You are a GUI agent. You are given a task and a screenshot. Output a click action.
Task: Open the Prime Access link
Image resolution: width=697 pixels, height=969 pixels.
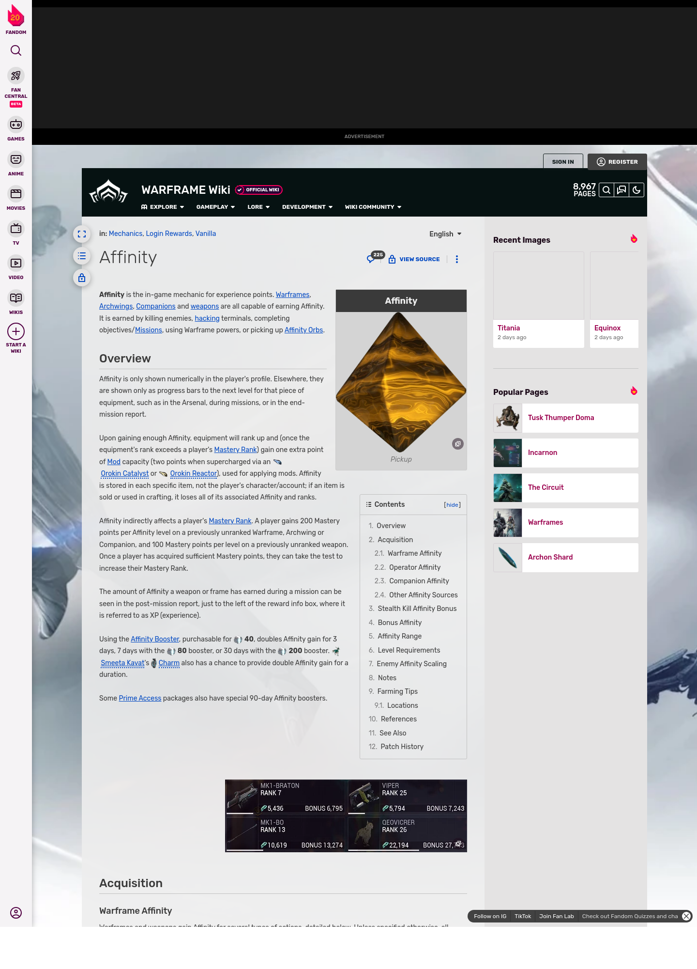coord(140,698)
